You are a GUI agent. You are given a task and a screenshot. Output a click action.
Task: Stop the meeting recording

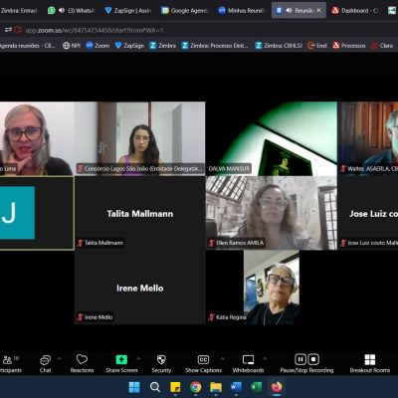(x=313, y=359)
